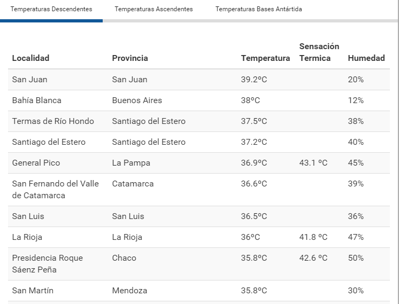
Task: Click Presidencia Roque Sáenz Peña locality
Action: [47, 264]
